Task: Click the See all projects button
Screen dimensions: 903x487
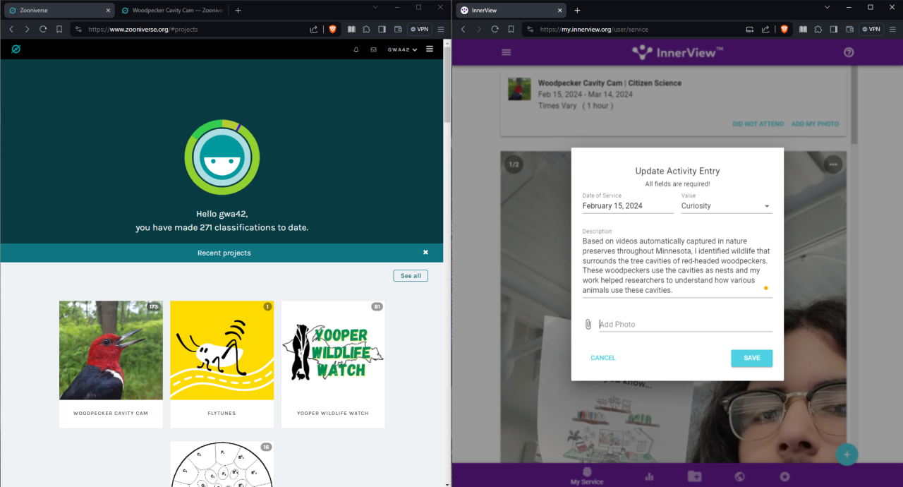Action: pos(411,275)
